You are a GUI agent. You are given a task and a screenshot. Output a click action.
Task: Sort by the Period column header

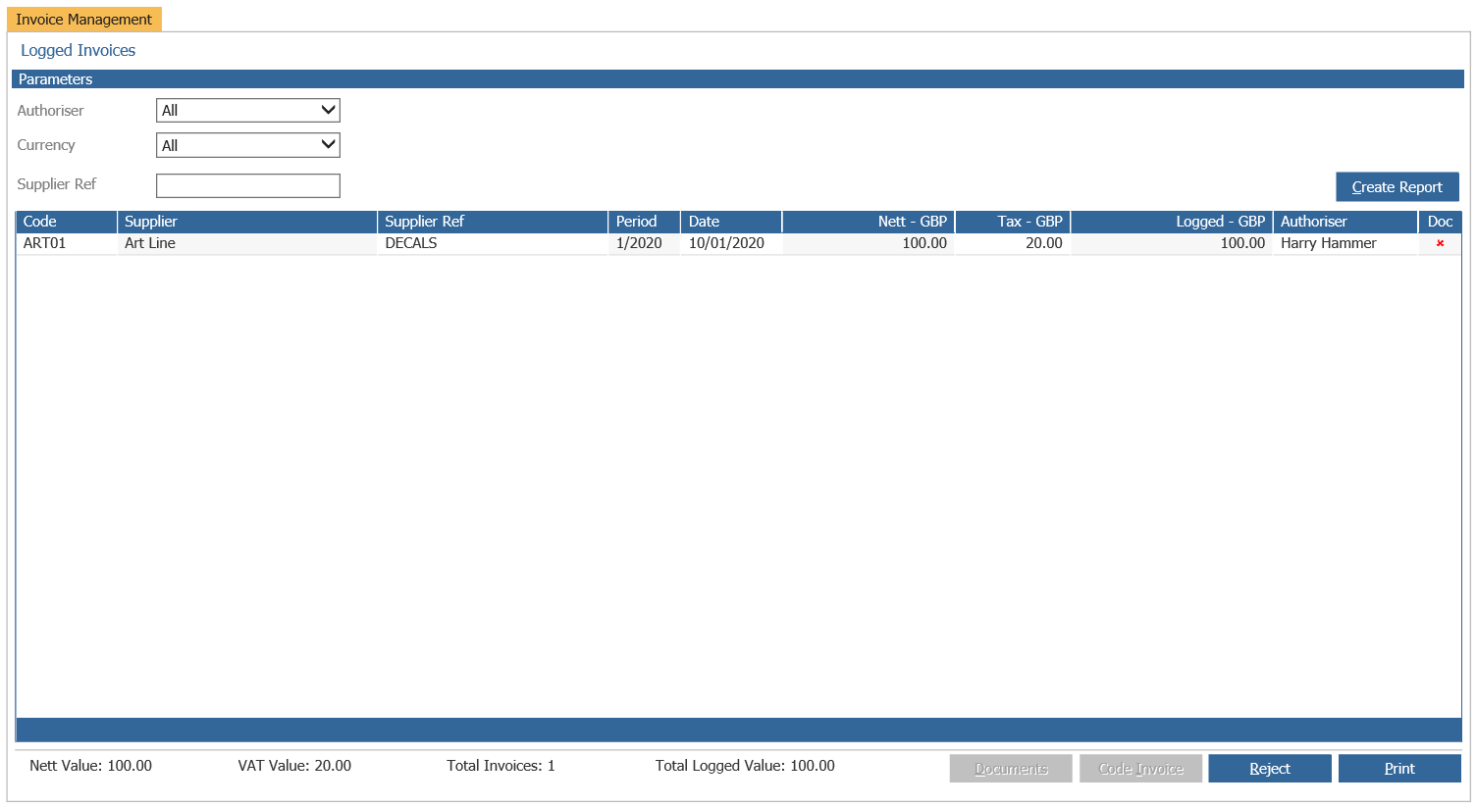coord(645,222)
